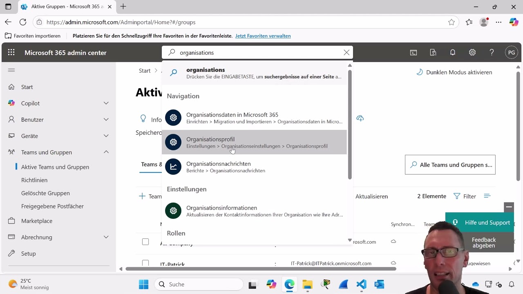The height and width of the screenshot is (294, 523).
Task: Open the Edge Copilot icon
Action: point(514,22)
